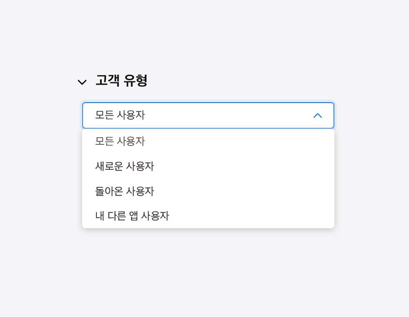
Task: Close the open 모든 사용자 combo box
Action: point(318,116)
